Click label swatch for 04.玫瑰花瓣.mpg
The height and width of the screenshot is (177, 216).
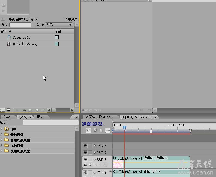(56, 44)
